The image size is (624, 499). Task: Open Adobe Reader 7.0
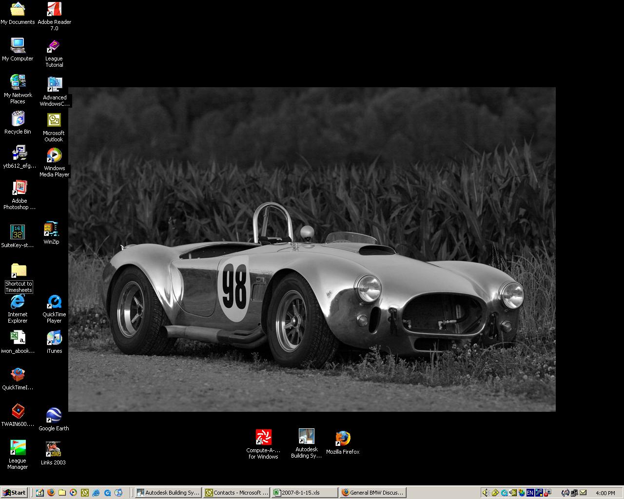[x=54, y=8]
